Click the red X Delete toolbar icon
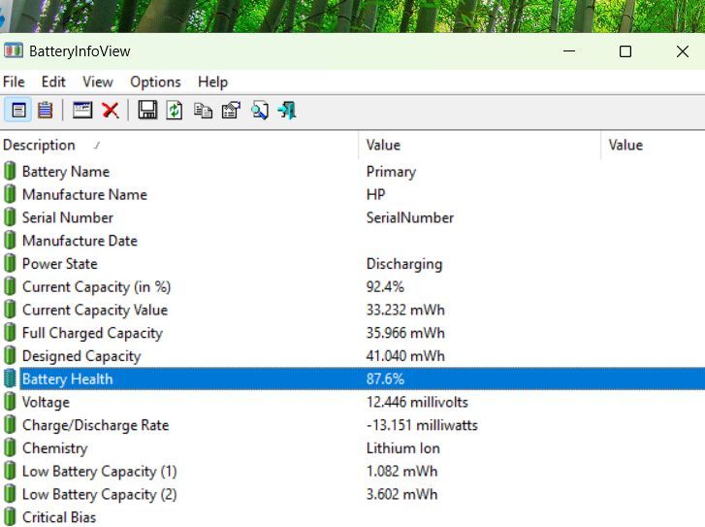Image resolution: width=705 pixels, height=527 pixels. tap(111, 111)
